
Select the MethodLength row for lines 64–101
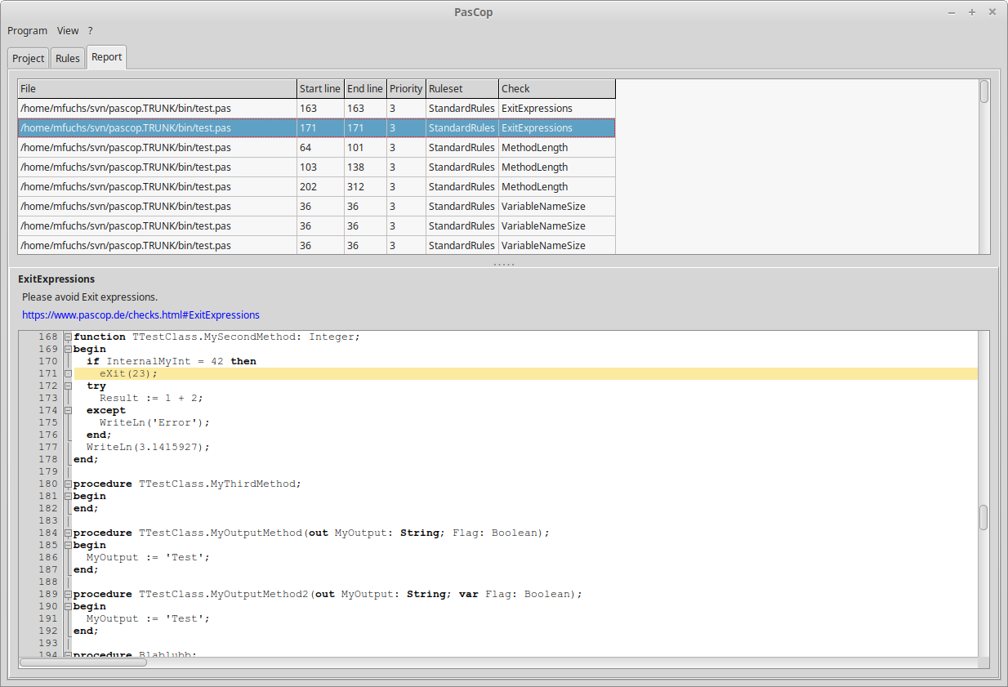point(316,148)
